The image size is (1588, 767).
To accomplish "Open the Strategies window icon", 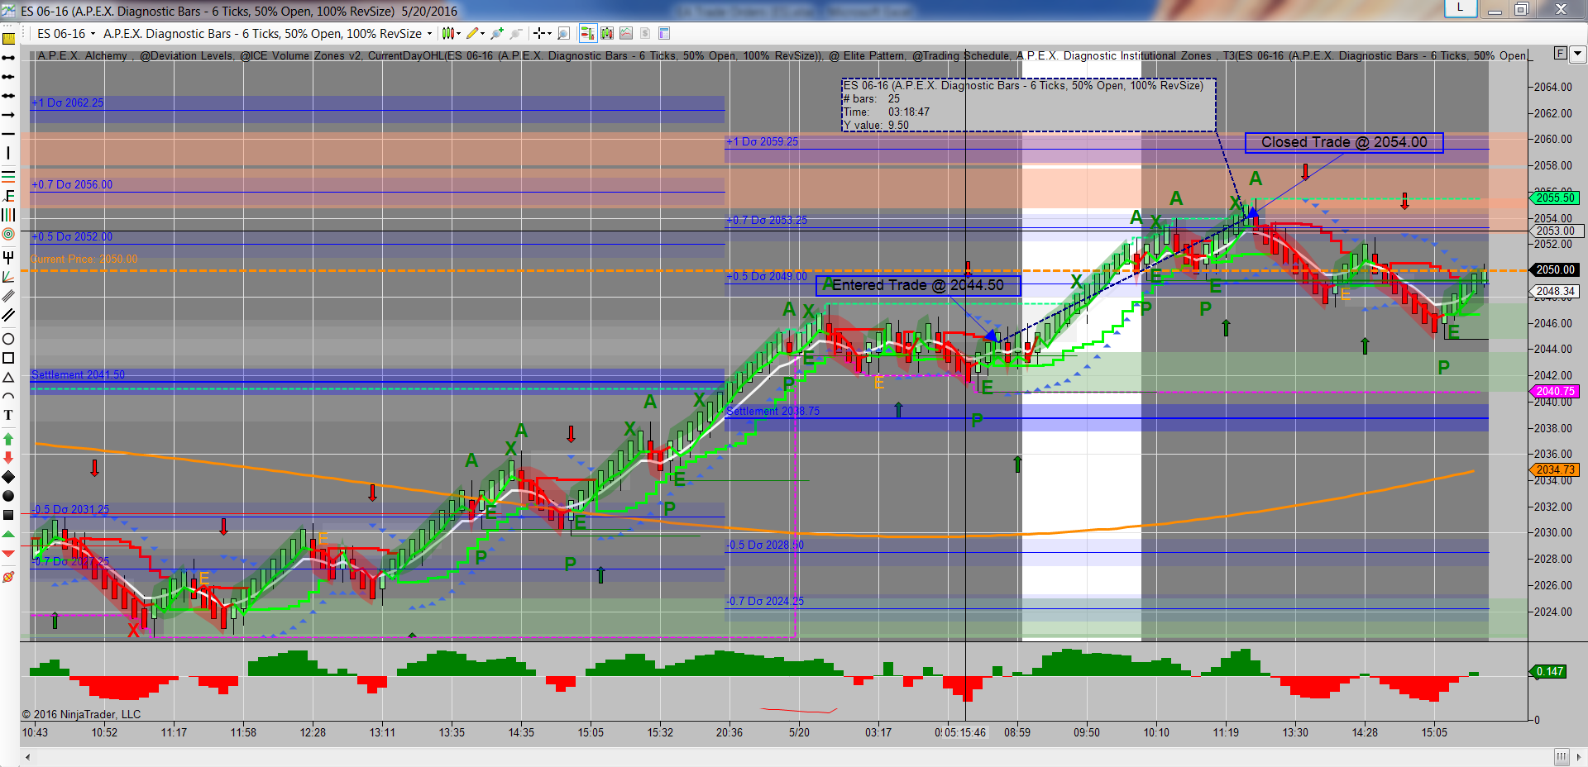I will [645, 33].
